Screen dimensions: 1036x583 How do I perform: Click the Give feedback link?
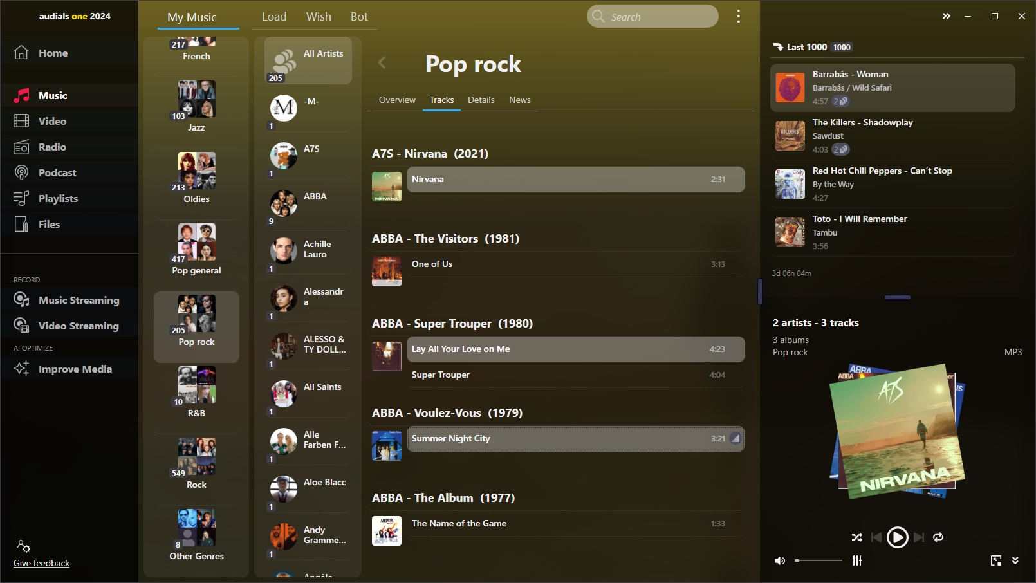(41, 563)
